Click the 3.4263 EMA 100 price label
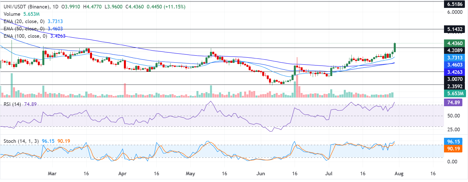The width and height of the screenshot is (468, 182). 455,72
